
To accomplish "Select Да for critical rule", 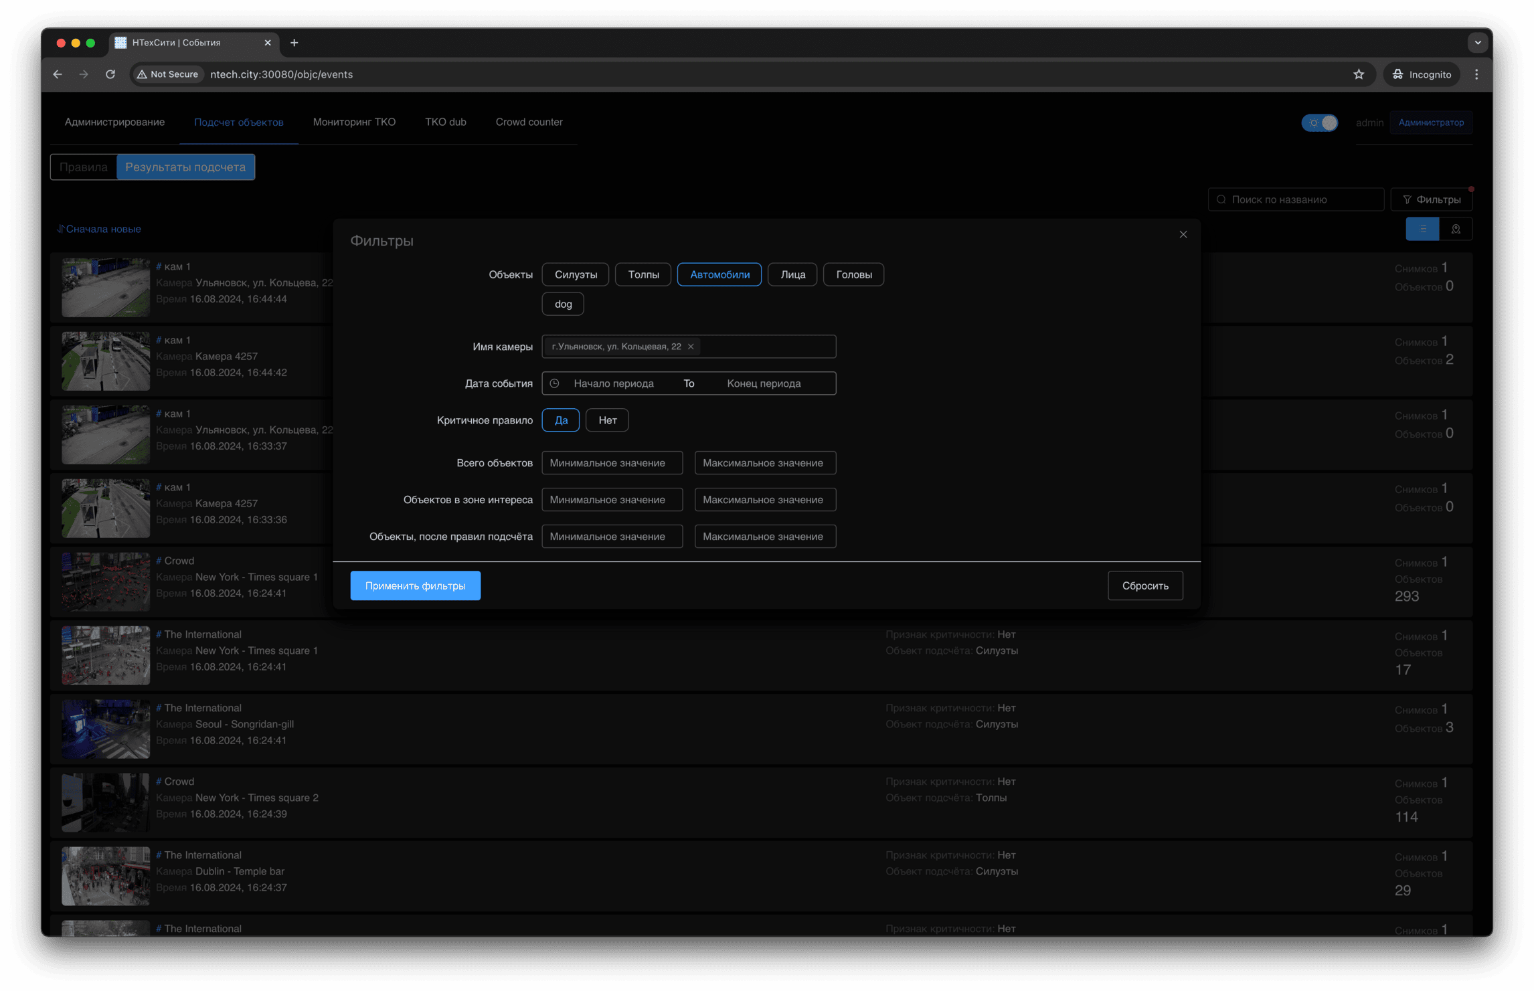I will click(x=560, y=420).
